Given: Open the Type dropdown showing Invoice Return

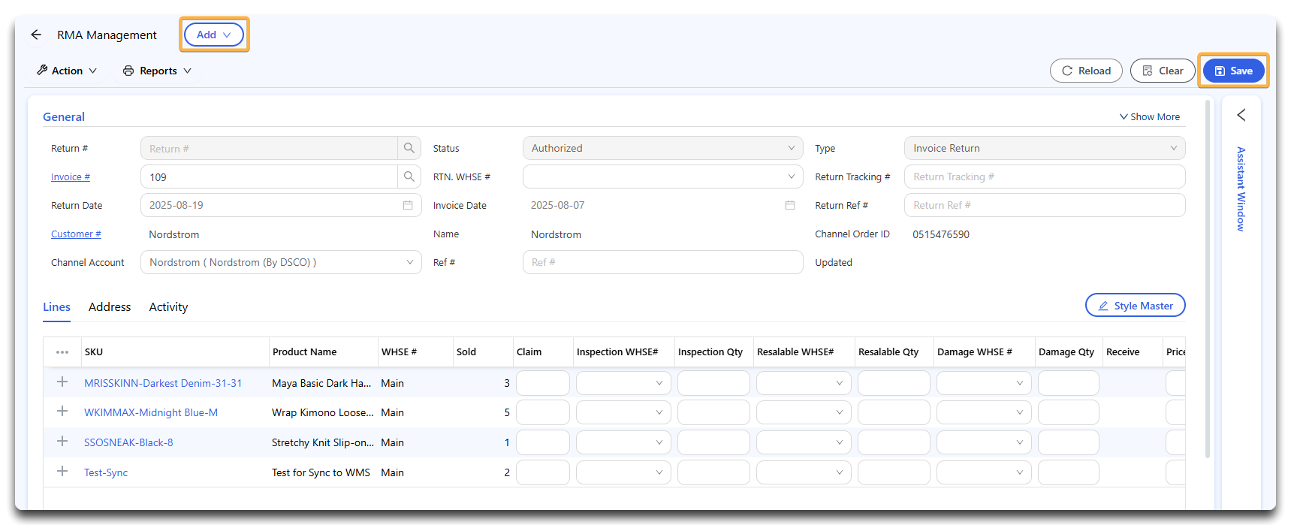Looking at the screenshot, I should pos(1045,148).
